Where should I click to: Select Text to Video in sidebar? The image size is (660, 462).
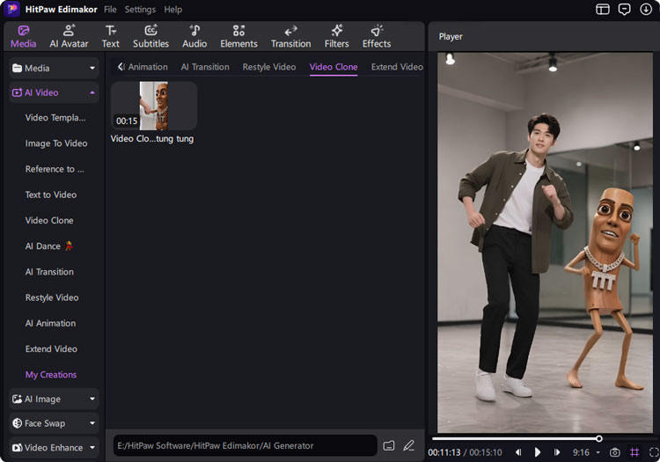point(51,194)
